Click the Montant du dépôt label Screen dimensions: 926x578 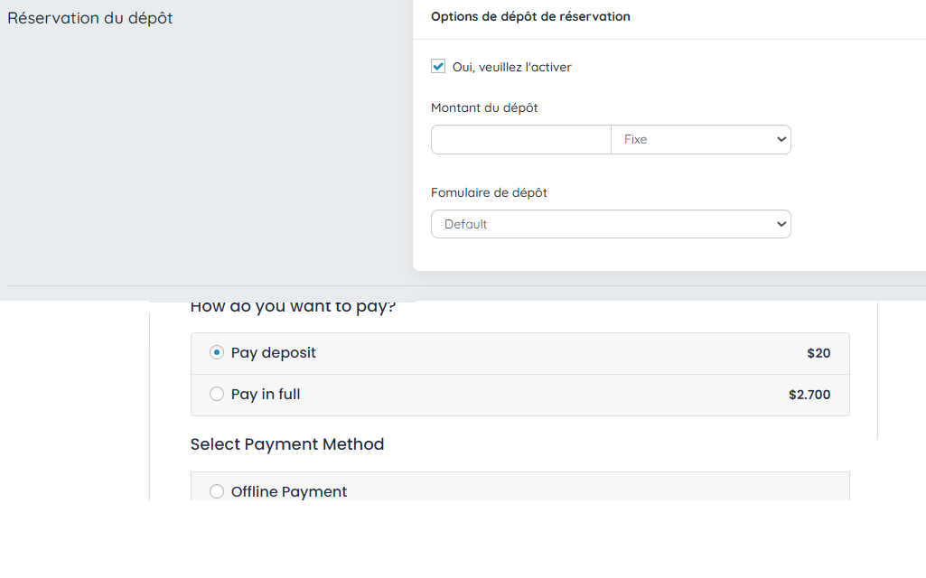coord(484,107)
